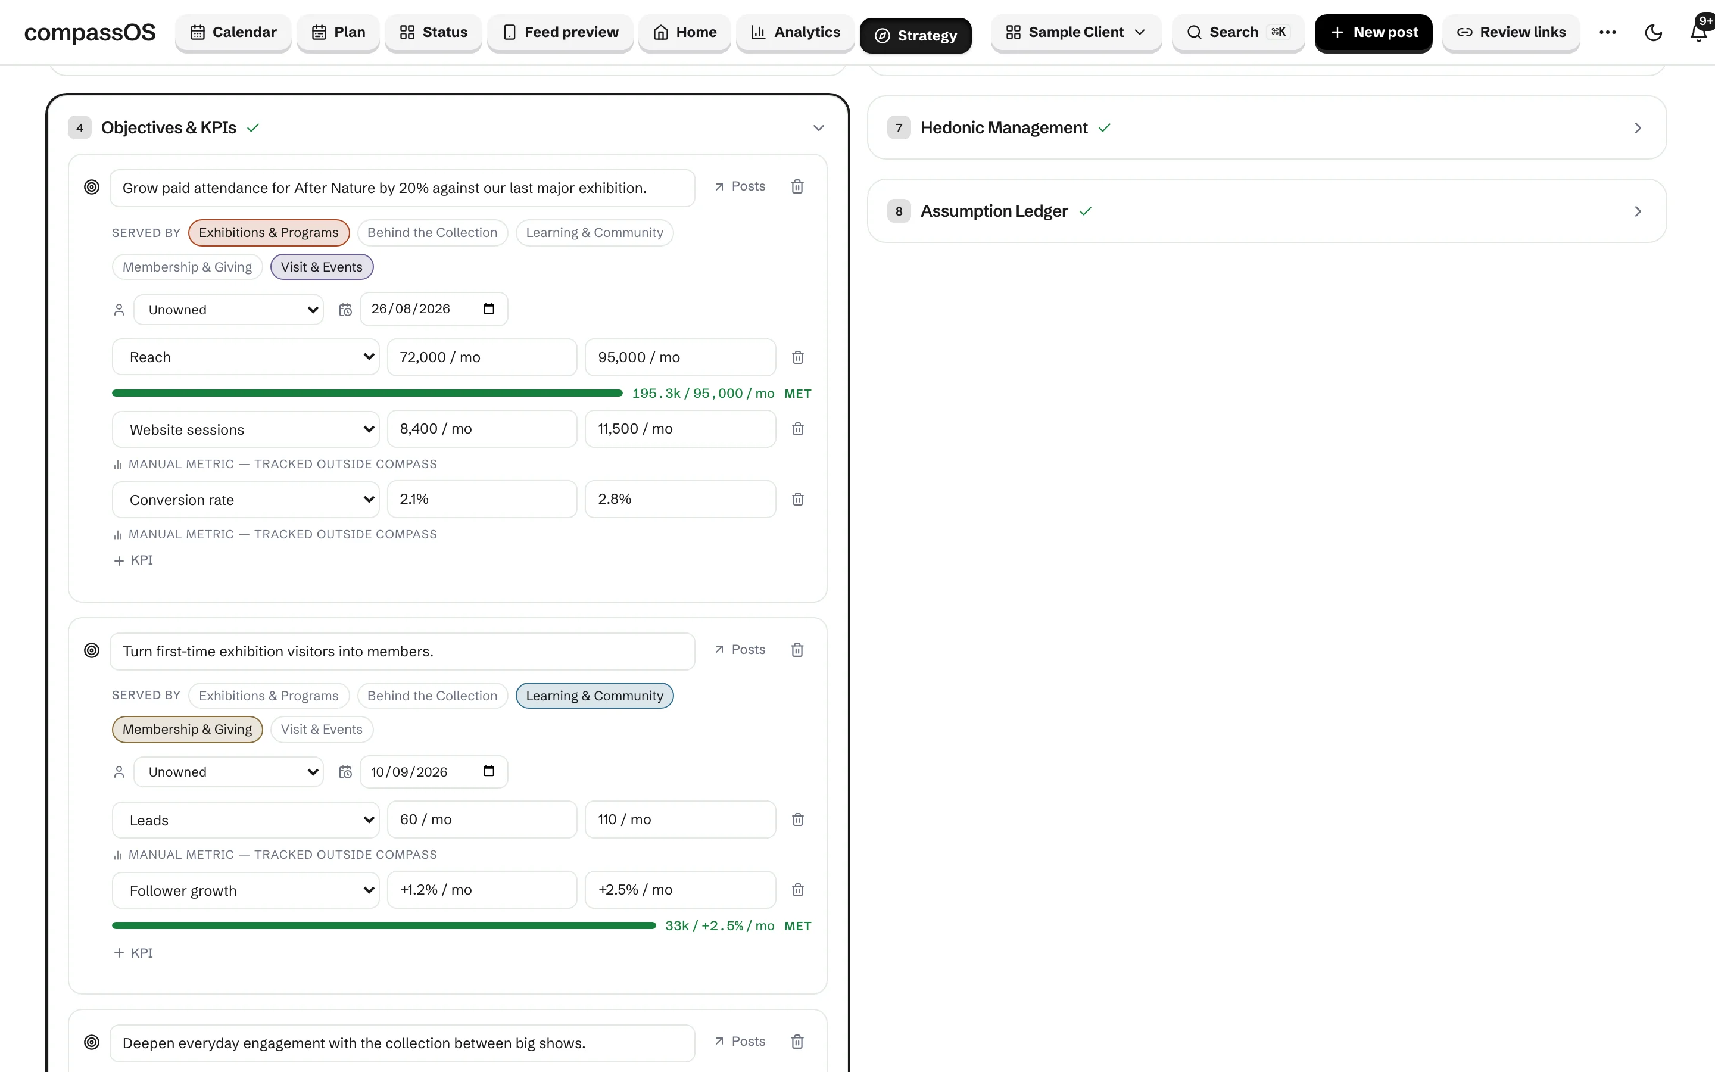This screenshot has width=1715, height=1072.
Task: Open Review links
Action: 1511,33
